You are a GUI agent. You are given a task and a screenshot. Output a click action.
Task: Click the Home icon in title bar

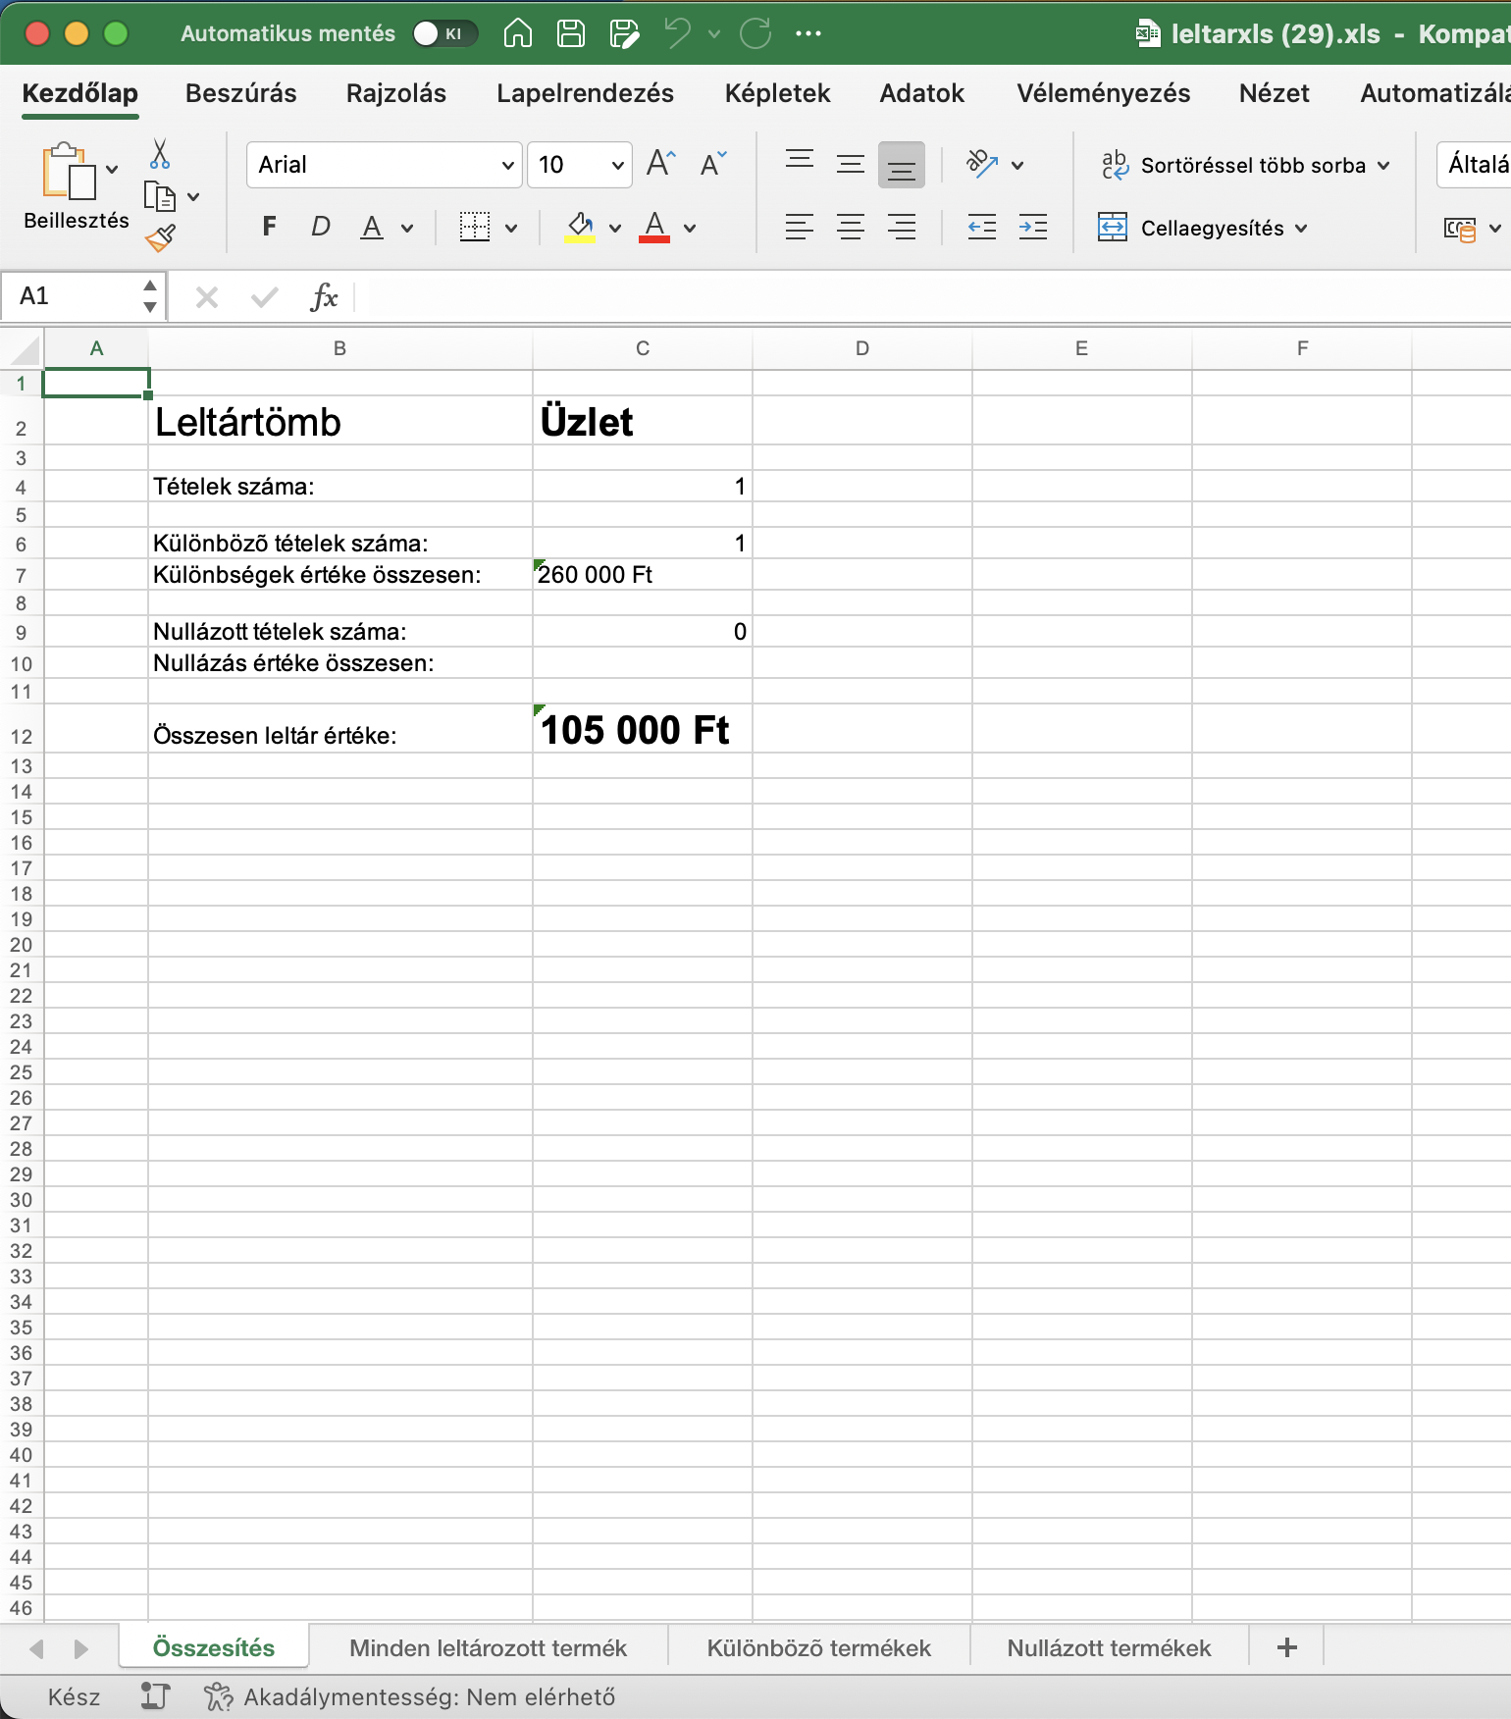tap(517, 33)
